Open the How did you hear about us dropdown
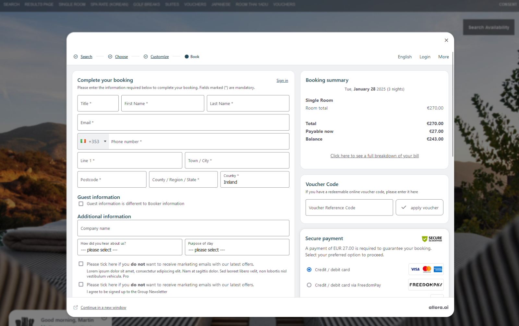 point(130,247)
